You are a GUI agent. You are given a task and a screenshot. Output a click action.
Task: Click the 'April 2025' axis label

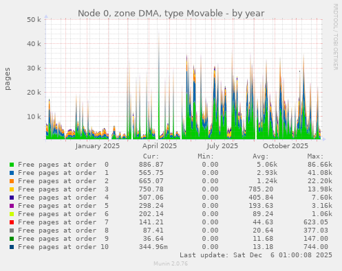(x=160, y=146)
